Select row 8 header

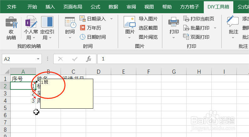click(5, 129)
